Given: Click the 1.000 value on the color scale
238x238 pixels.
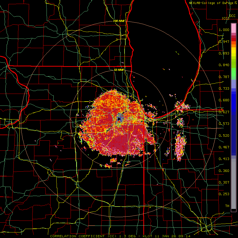Looking at the screenshot, I should pyautogui.click(x=224, y=30).
